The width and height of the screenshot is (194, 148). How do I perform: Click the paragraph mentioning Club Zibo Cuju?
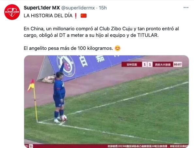click(101, 32)
